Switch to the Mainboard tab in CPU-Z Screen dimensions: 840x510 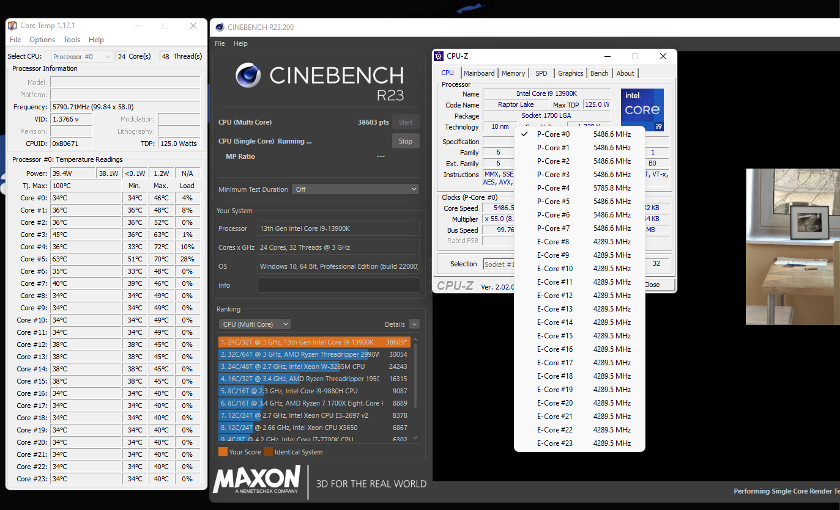[x=479, y=73]
